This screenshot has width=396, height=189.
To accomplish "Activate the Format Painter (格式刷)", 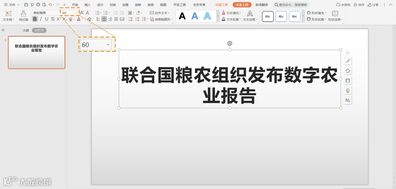I will (23, 16).
